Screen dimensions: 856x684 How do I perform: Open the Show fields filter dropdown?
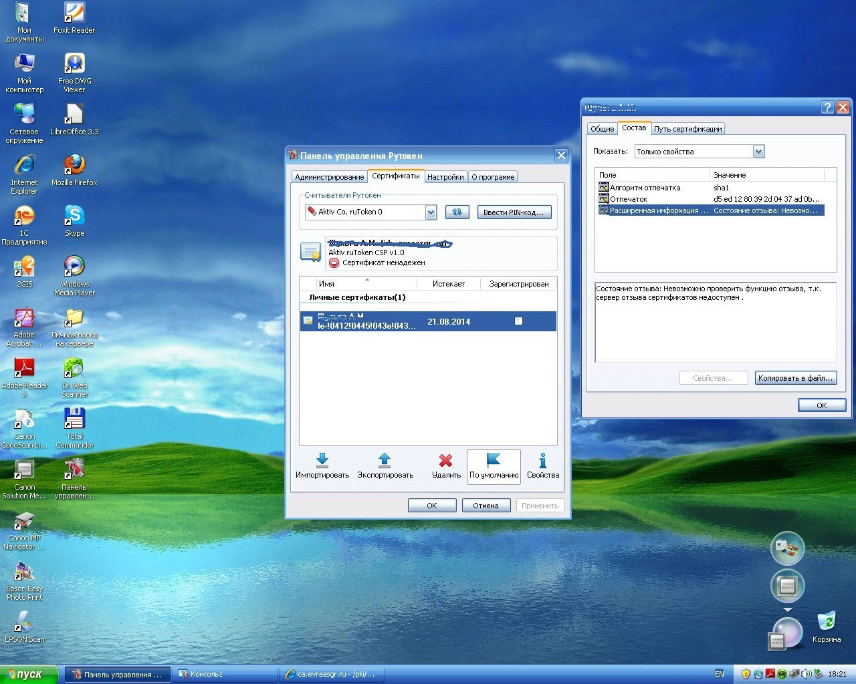click(758, 152)
